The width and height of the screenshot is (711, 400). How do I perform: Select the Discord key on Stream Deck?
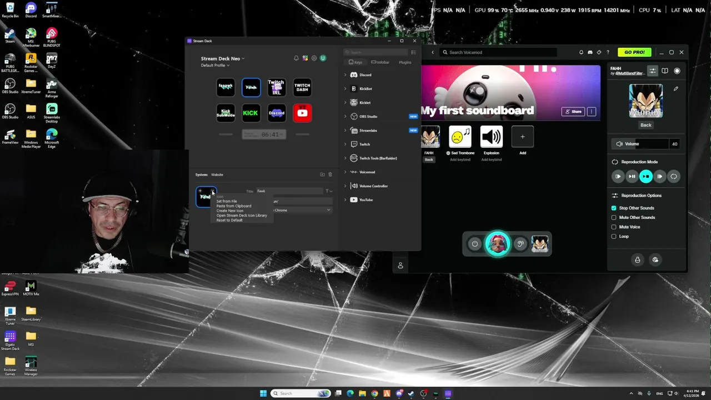(x=277, y=113)
